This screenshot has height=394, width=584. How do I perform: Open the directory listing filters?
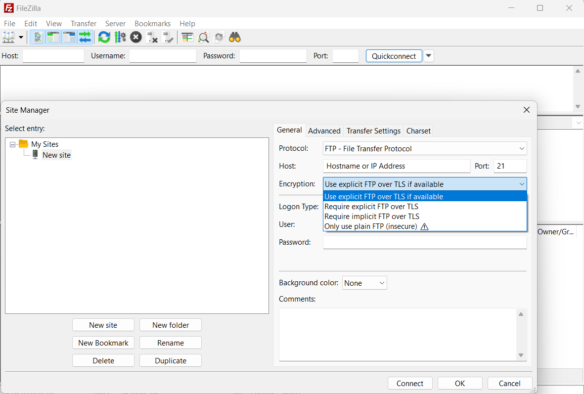point(203,37)
